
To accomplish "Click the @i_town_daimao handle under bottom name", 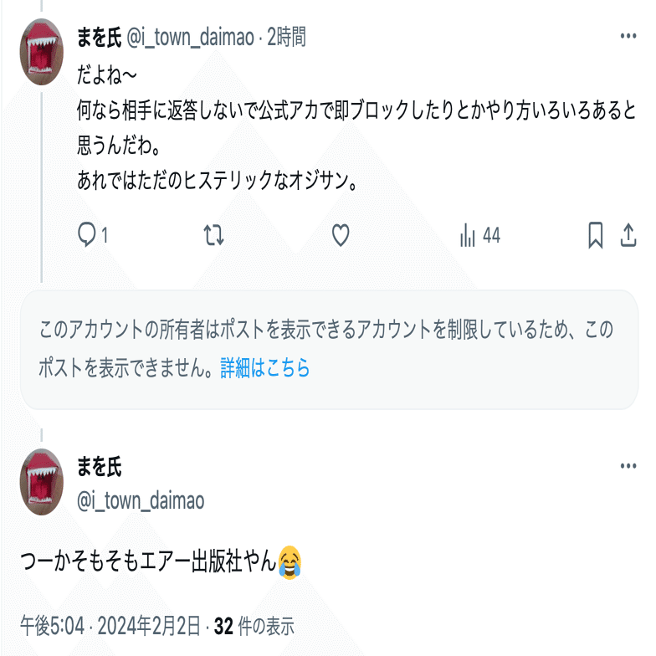I will tap(141, 500).
